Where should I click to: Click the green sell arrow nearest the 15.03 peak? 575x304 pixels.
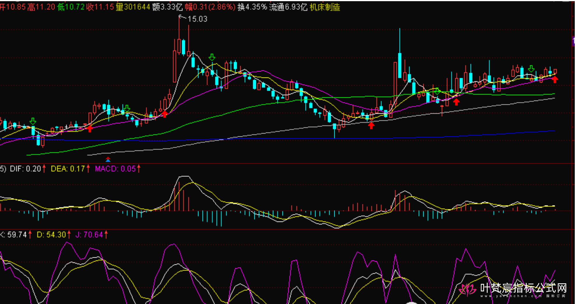coord(212,57)
